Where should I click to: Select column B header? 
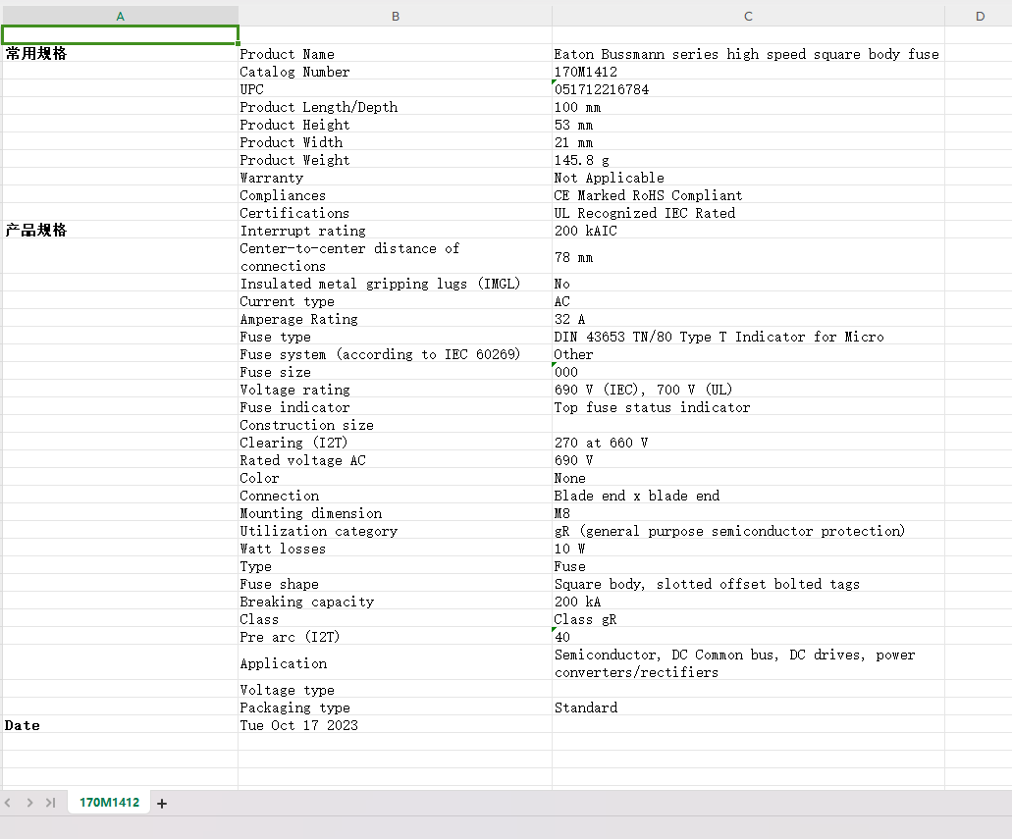[395, 16]
